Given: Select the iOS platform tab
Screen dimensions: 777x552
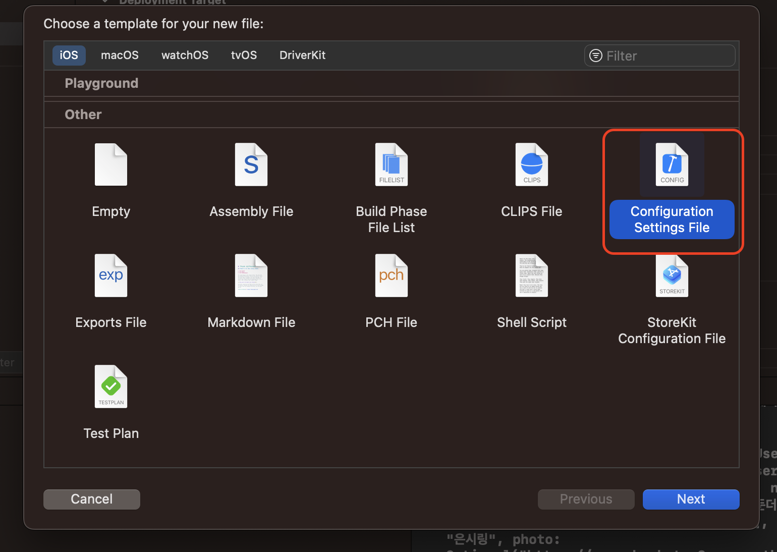Looking at the screenshot, I should (69, 55).
